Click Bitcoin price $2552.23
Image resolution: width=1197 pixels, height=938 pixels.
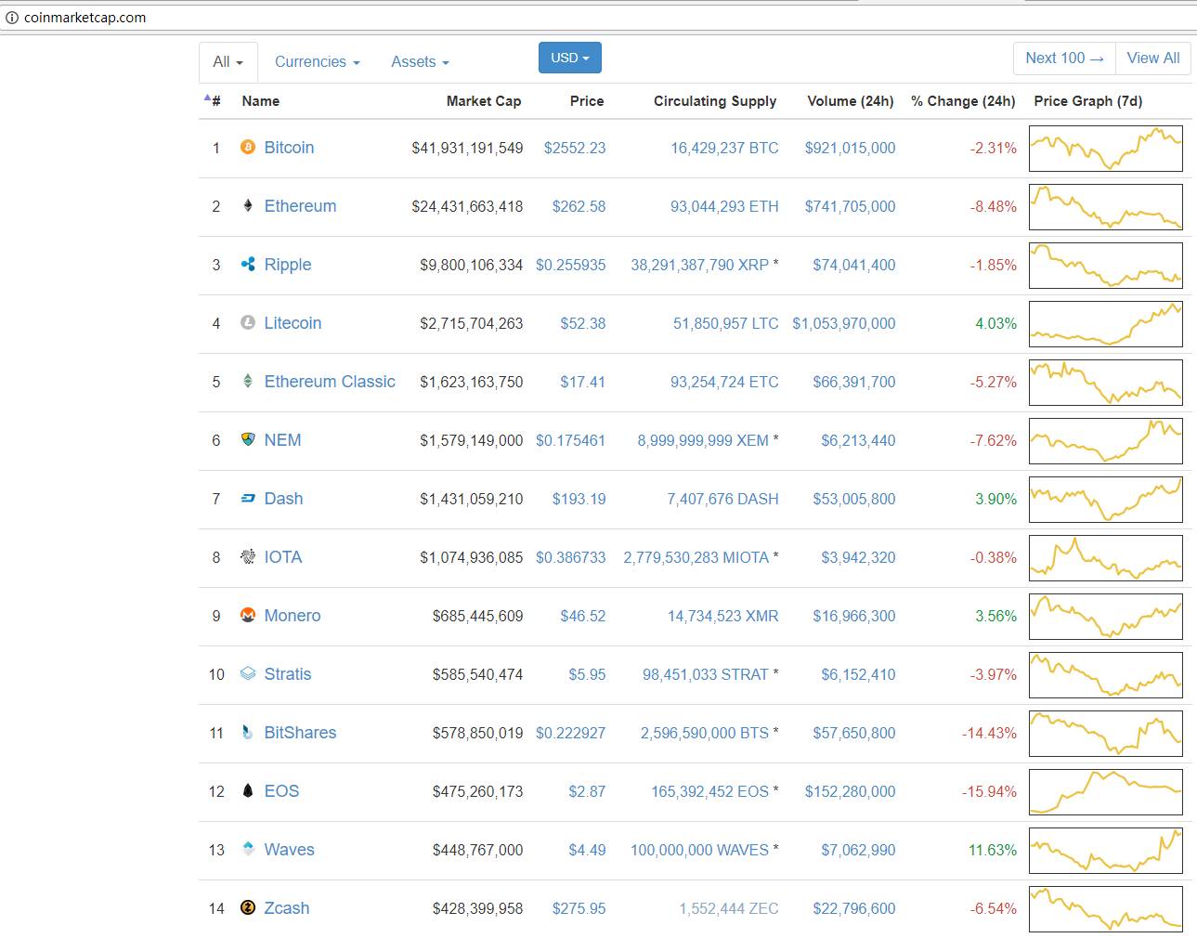(575, 147)
